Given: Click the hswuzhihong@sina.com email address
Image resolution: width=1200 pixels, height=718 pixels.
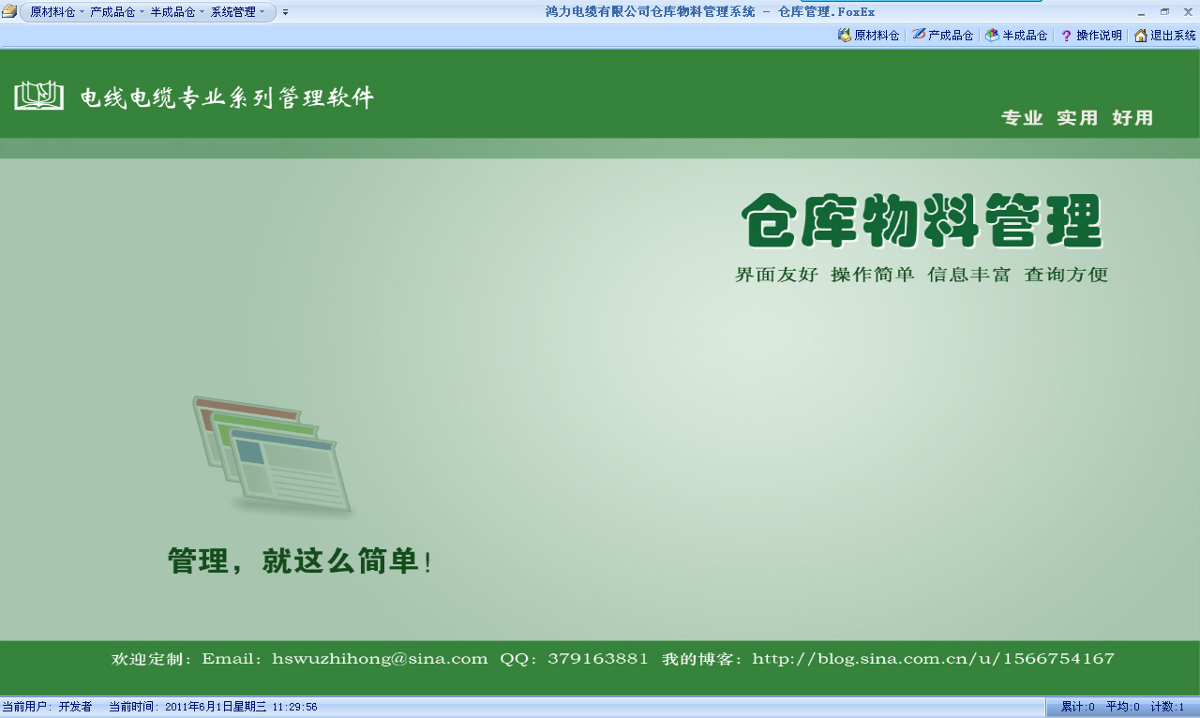Looking at the screenshot, I should (x=380, y=659).
